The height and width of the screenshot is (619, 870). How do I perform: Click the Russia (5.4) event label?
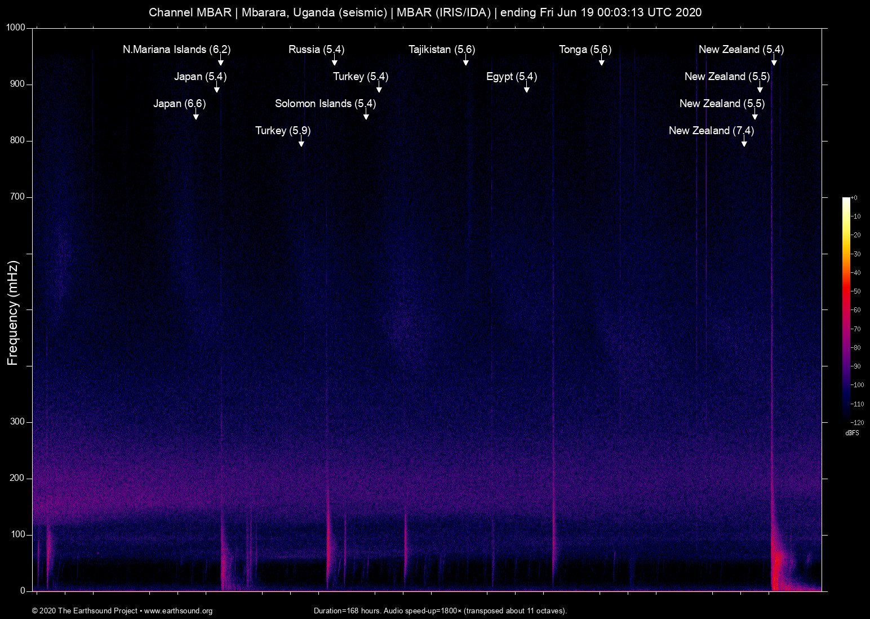[316, 50]
